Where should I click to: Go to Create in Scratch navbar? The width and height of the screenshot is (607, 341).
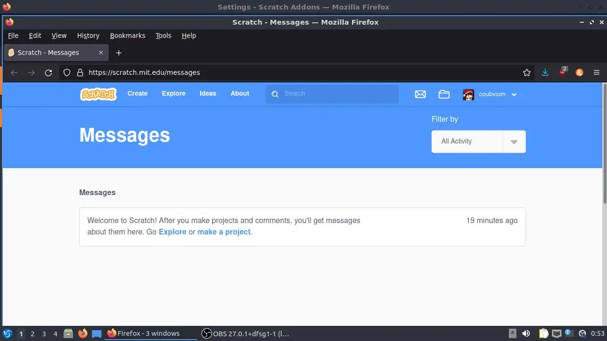(138, 94)
